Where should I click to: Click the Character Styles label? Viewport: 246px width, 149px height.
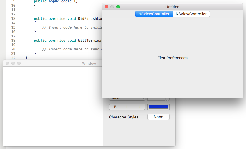point(124,117)
